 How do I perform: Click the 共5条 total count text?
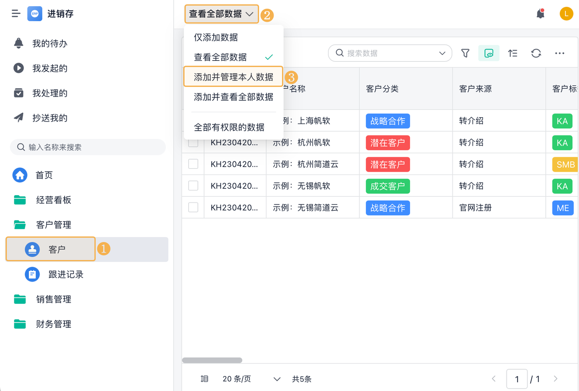point(302,379)
